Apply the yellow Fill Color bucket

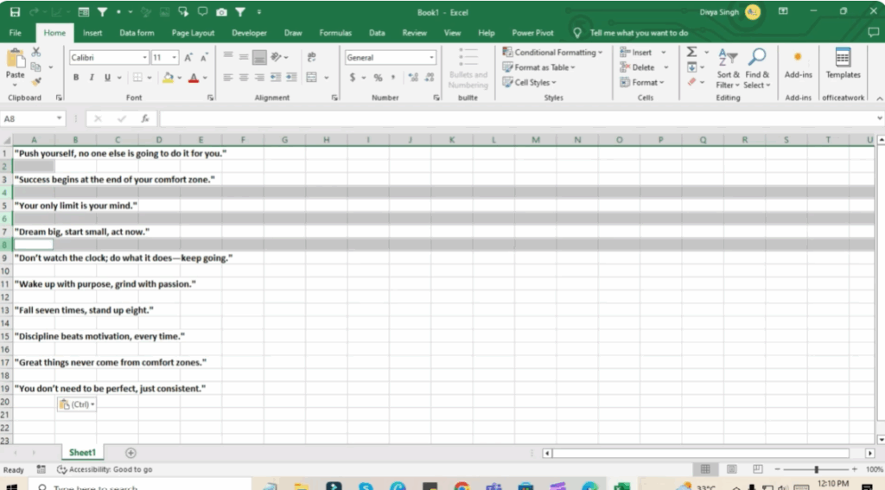tap(168, 77)
